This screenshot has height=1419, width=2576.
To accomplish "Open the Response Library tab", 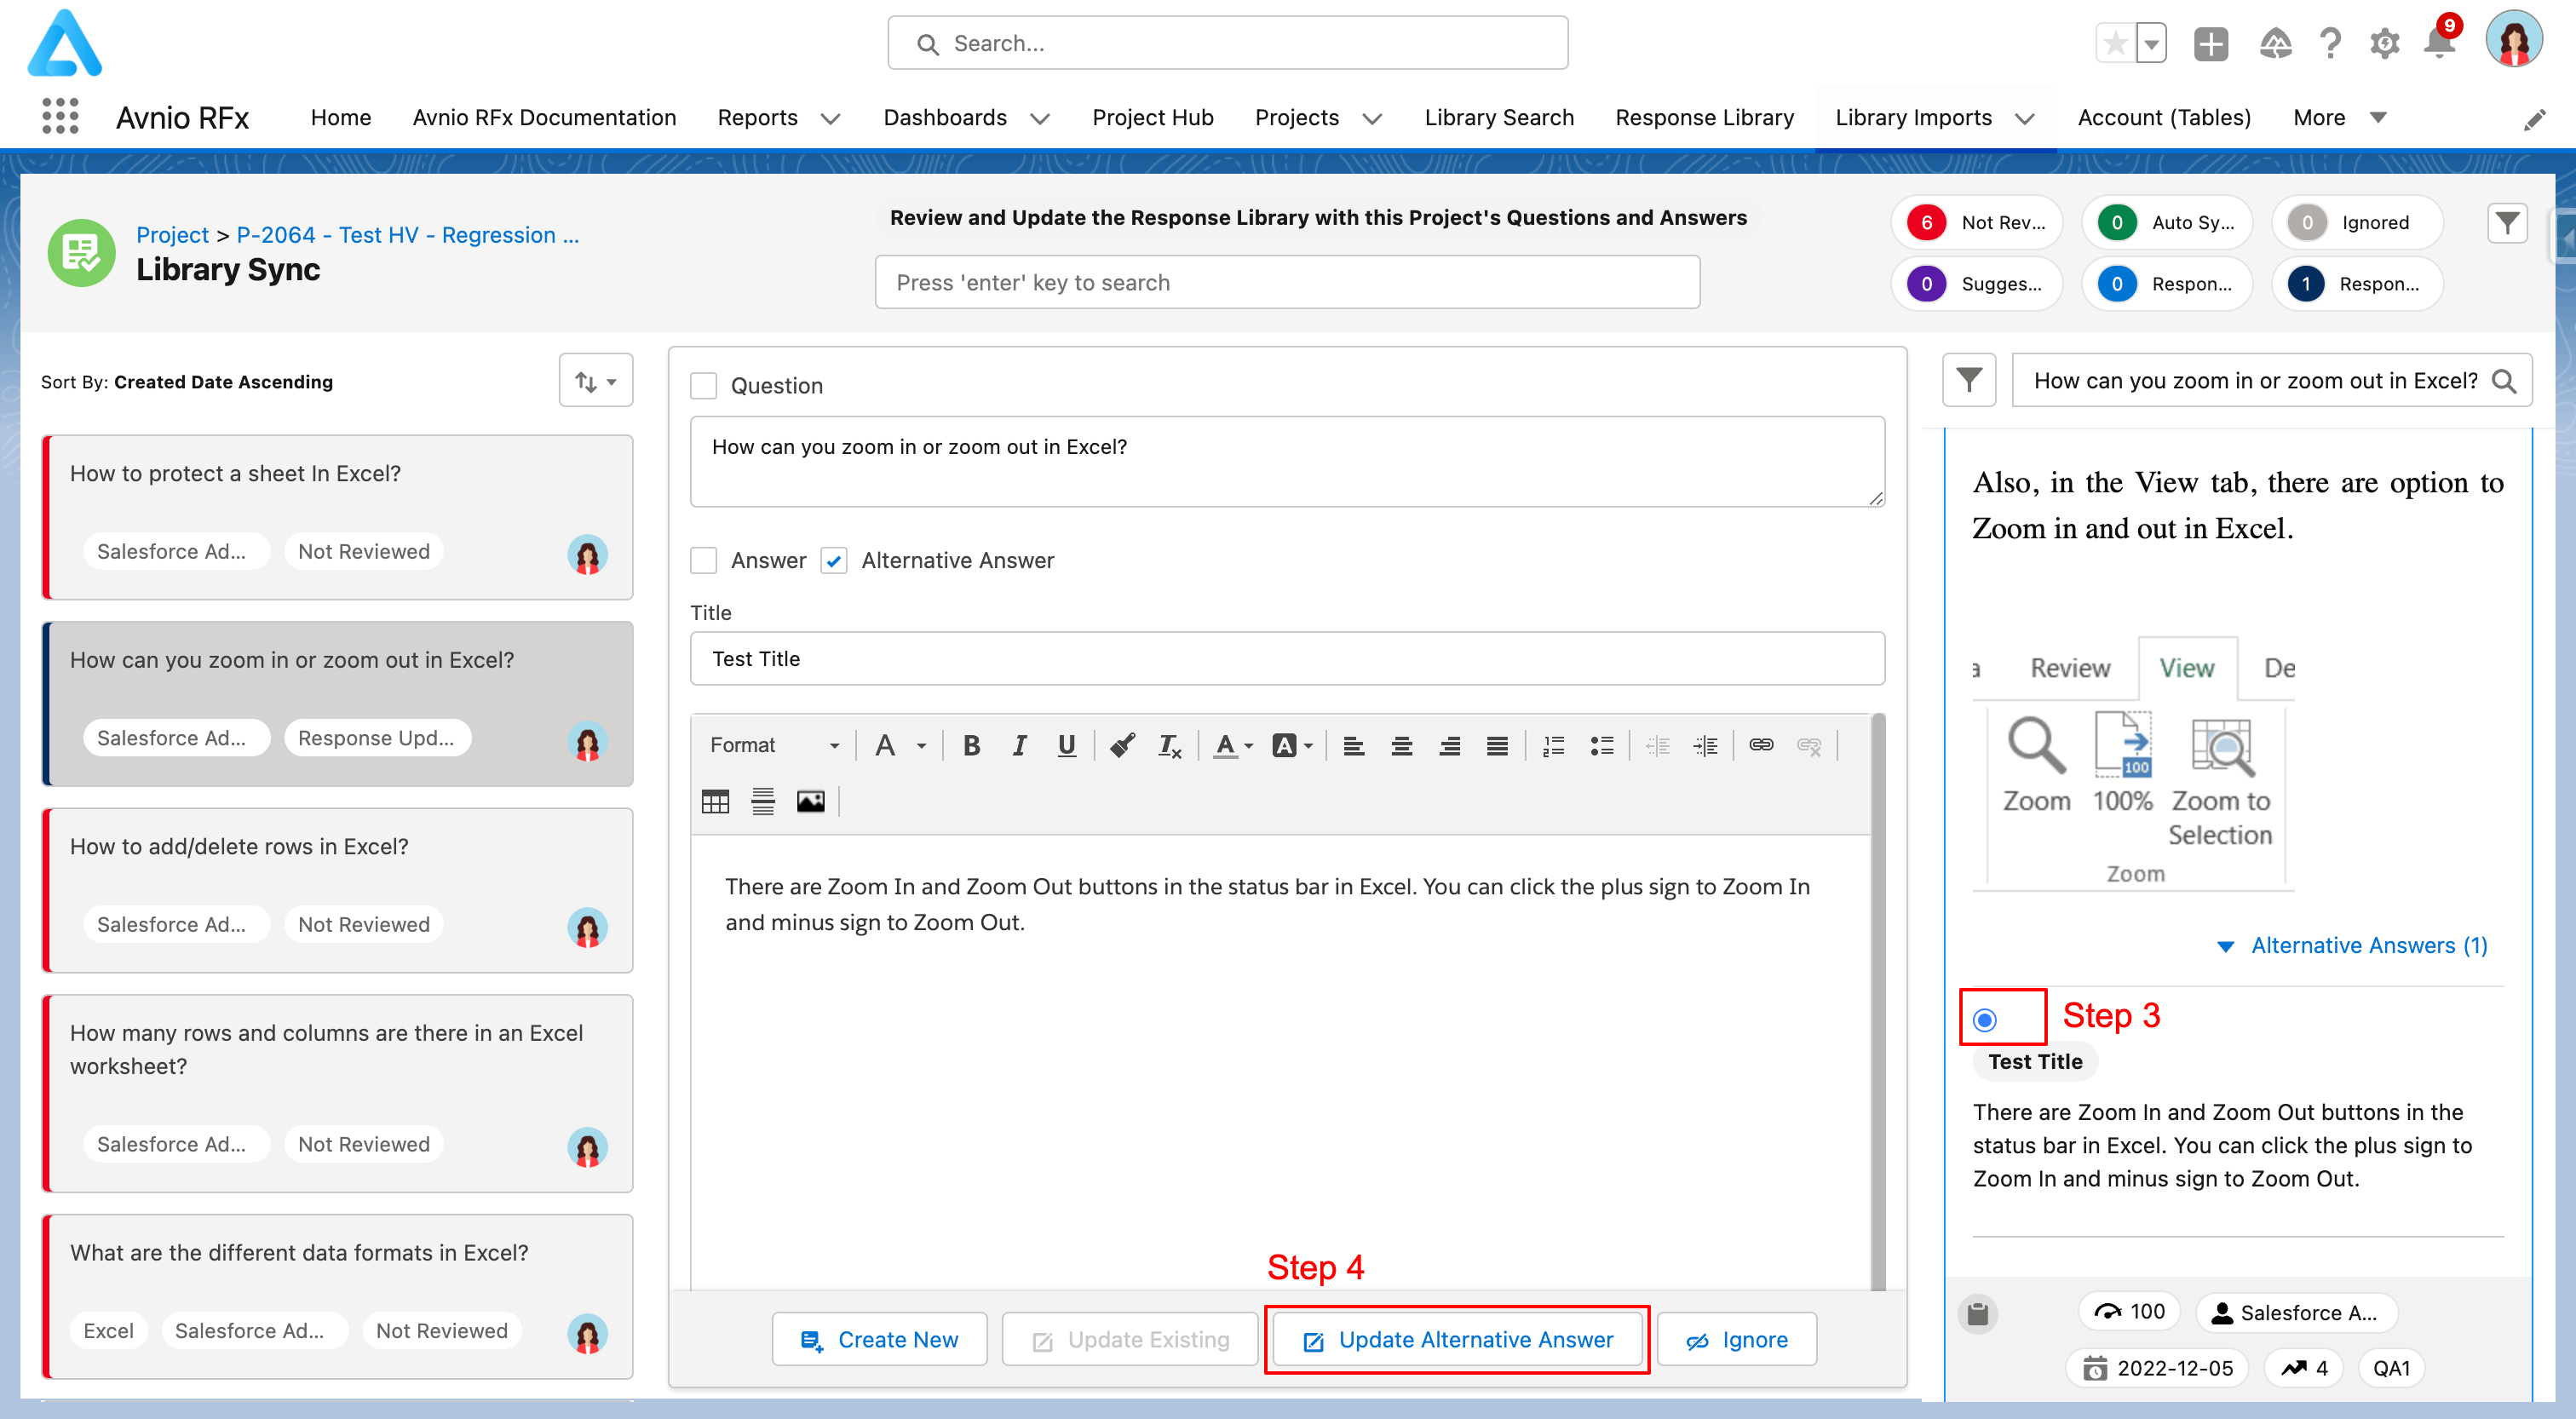I will pos(1704,117).
